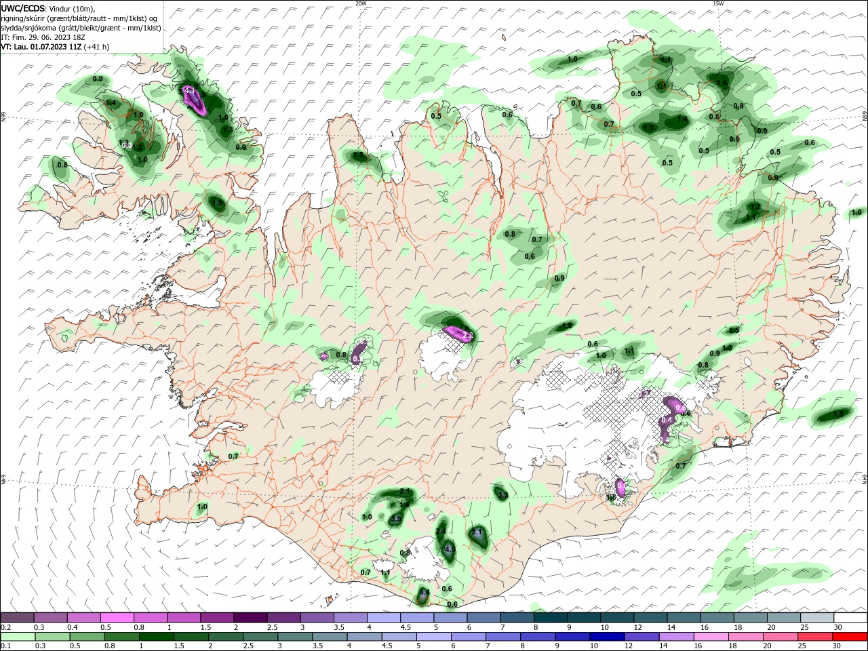The height and width of the screenshot is (651, 868).
Task: Pick the steel blue swatch labeled 7 in the top row
Action: click(517, 617)
